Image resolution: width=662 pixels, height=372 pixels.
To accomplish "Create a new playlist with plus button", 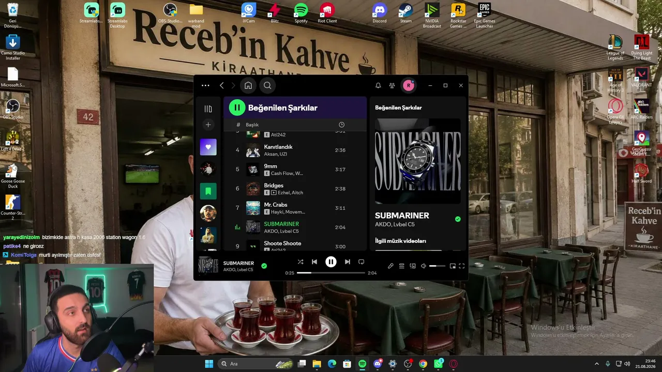I will (208, 125).
